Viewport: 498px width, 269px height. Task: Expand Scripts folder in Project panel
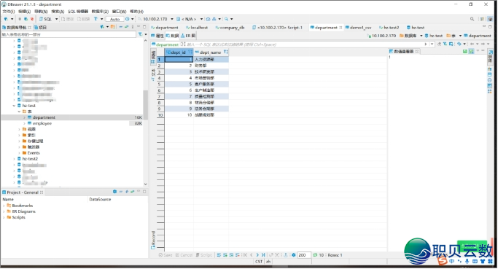4,217
